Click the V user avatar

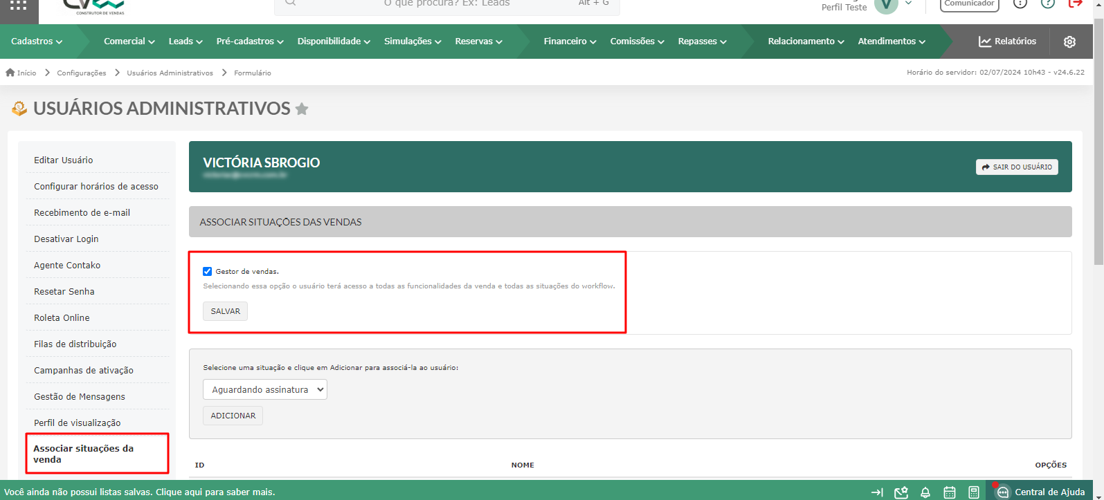click(x=886, y=6)
